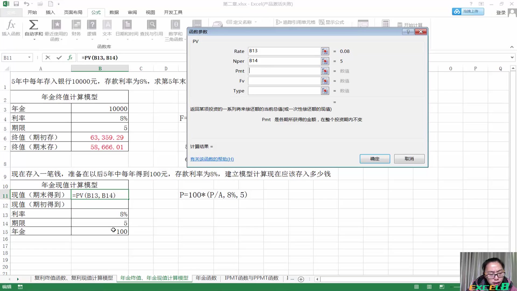Click the 自动求和 AutoSum icon

click(x=33, y=26)
